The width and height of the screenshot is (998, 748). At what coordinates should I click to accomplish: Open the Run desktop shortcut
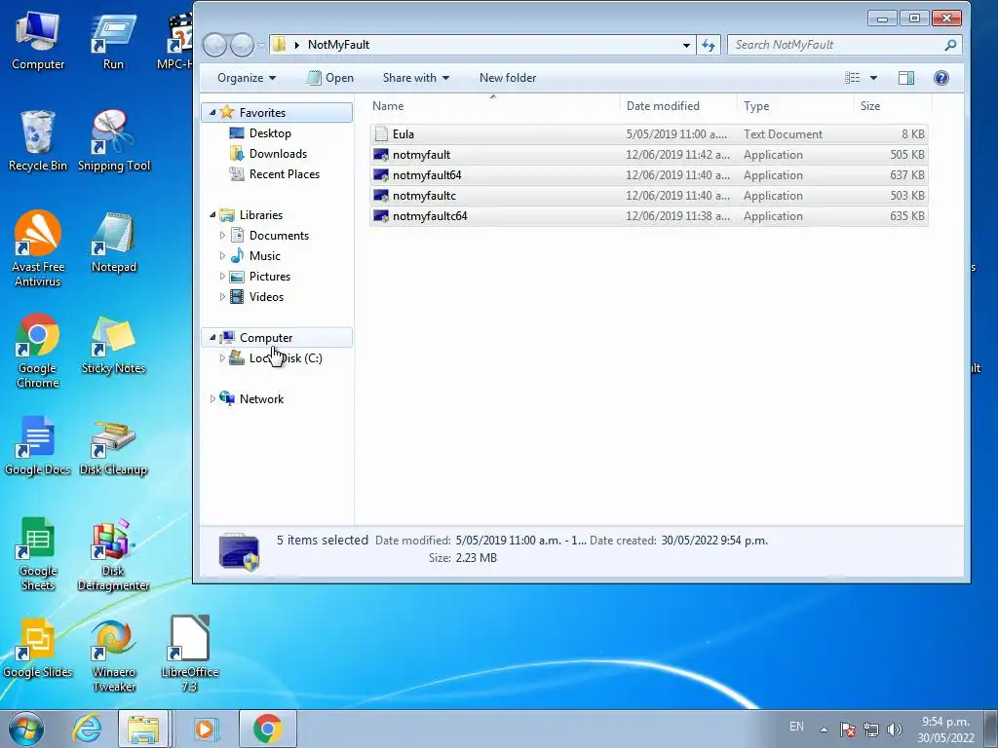point(113,39)
